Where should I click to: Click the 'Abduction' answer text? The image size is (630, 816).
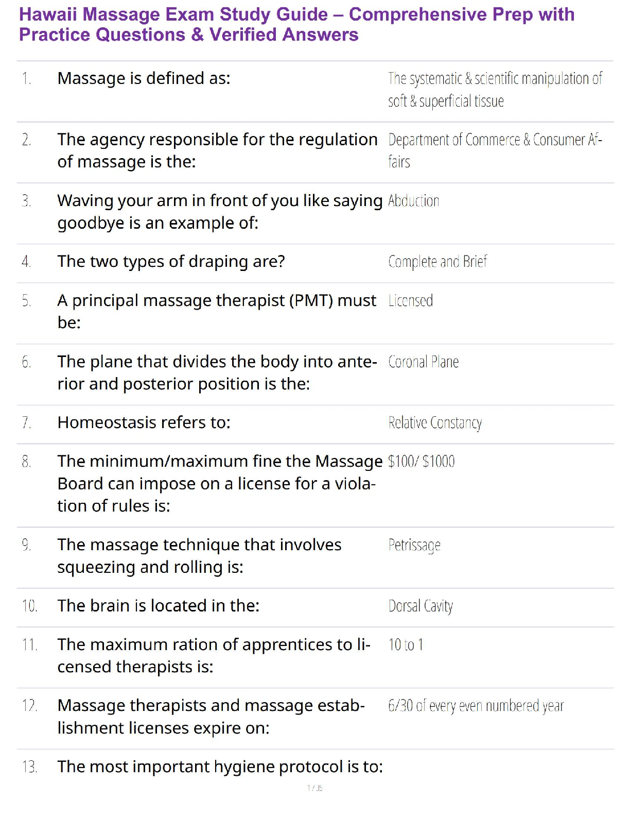coord(413,201)
